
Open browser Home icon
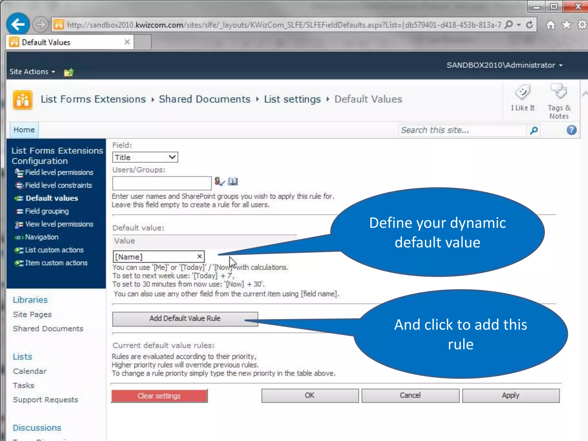pos(550,25)
